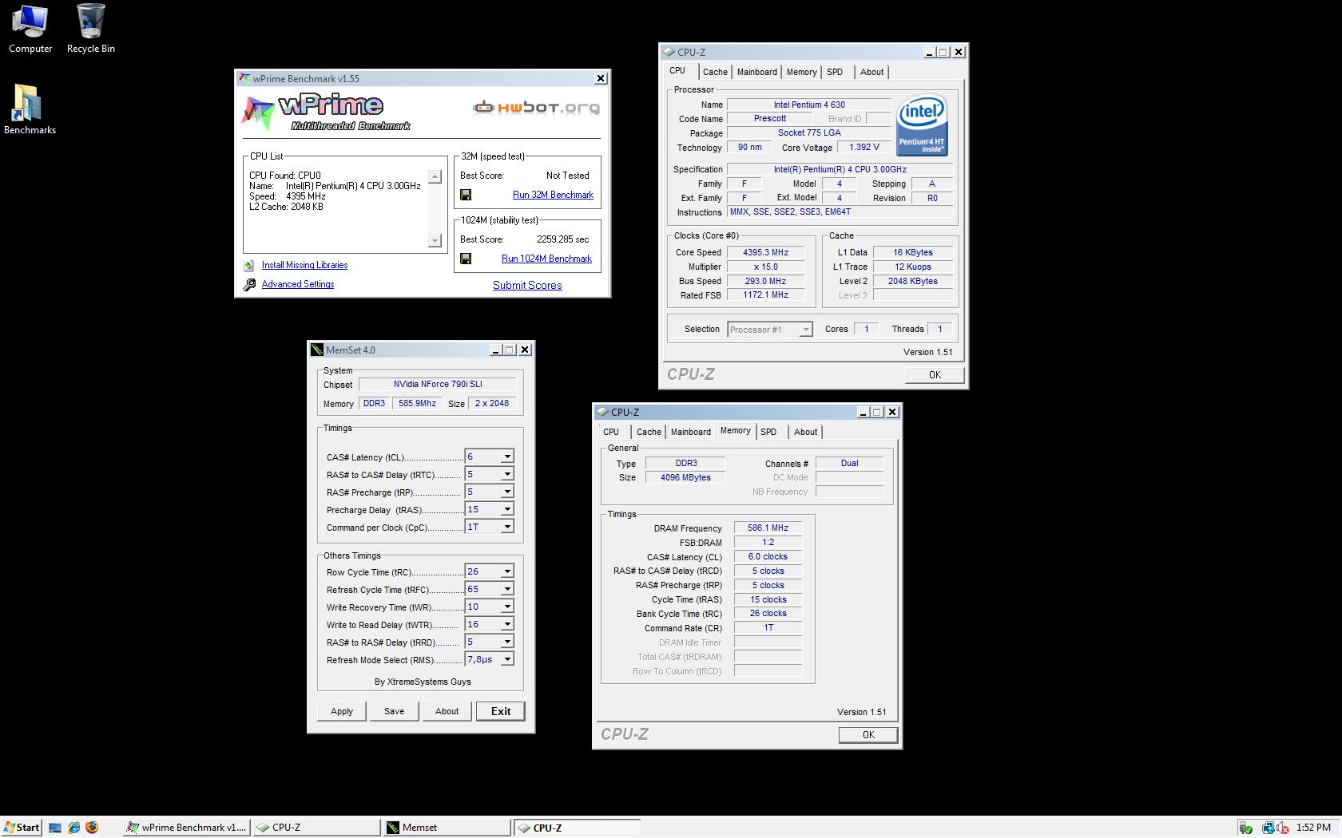Click the Safely Remove Hardware tray icon

tap(1246, 828)
